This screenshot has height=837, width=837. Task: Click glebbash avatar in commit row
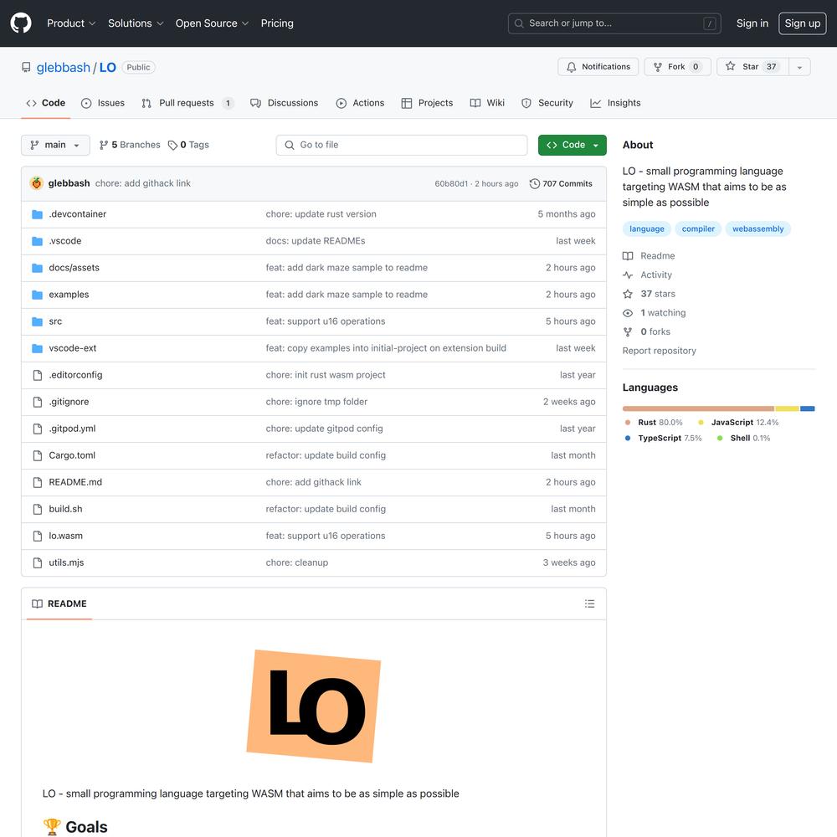point(36,183)
